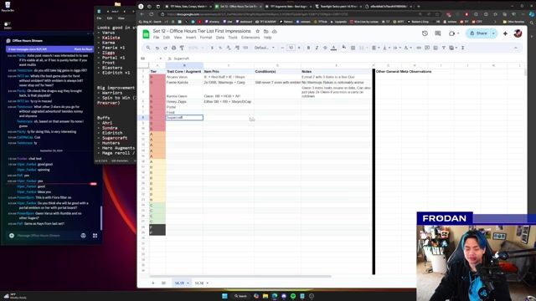Open version history clock icon
Image resolution: width=536 pixels, height=301 pixels.
tap(425, 33)
